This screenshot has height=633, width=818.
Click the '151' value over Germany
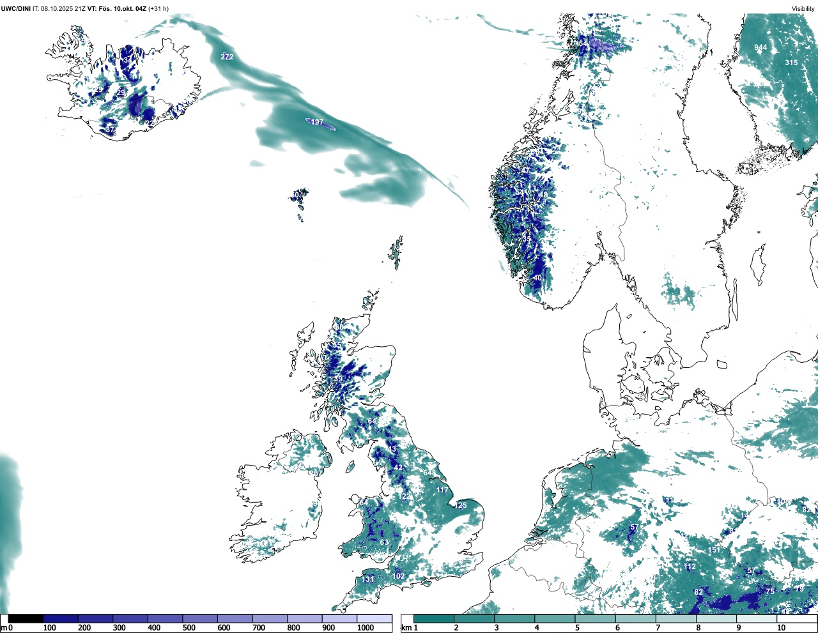(714, 550)
